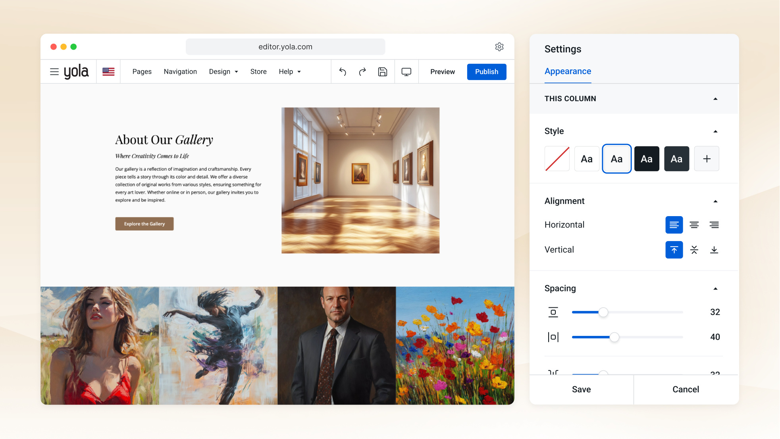
Task: Collapse the Style section
Action: (x=715, y=131)
